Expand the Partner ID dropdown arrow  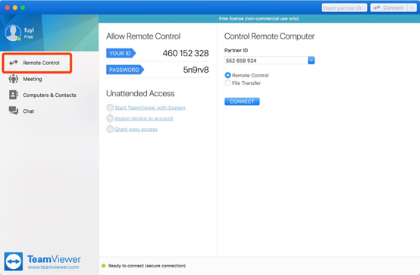(311, 61)
